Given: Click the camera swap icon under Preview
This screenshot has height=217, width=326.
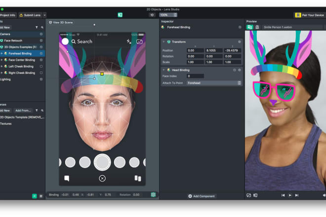Looking at the screenshot, I should click(x=248, y=195).
